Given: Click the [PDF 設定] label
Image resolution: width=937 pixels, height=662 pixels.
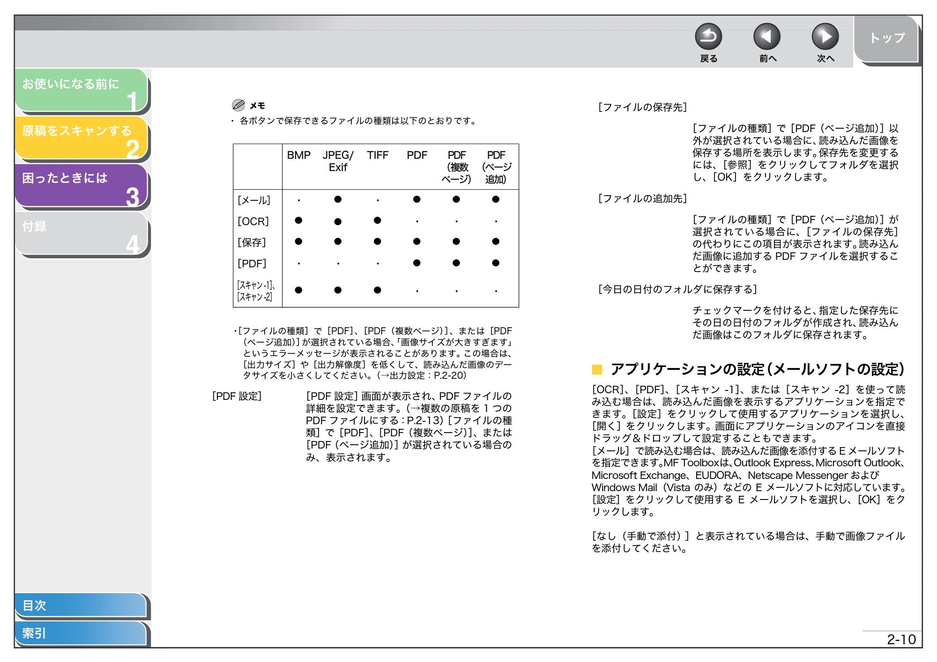Looking at the screenshot, I should click(237, 396).
